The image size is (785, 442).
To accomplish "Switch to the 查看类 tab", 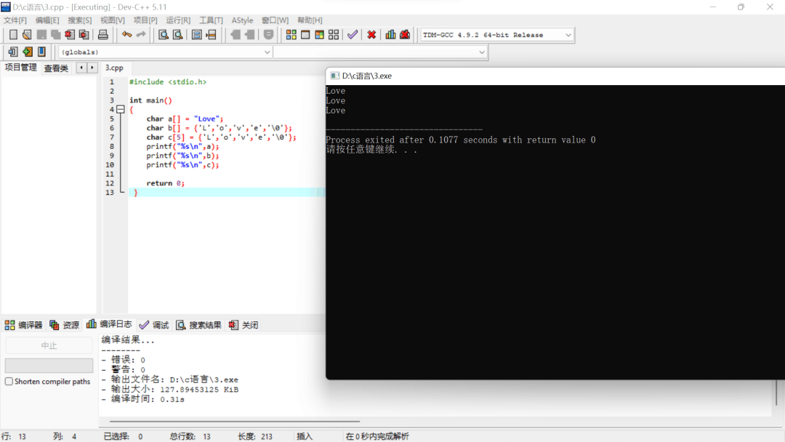I will coord(56,68).
